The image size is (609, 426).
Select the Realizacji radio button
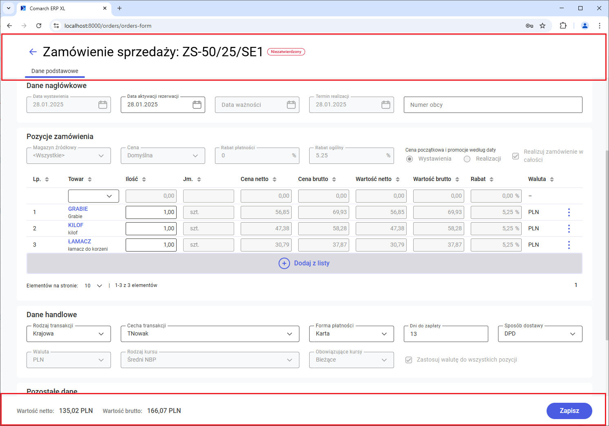pyautogui.click(x=467, y=159)
